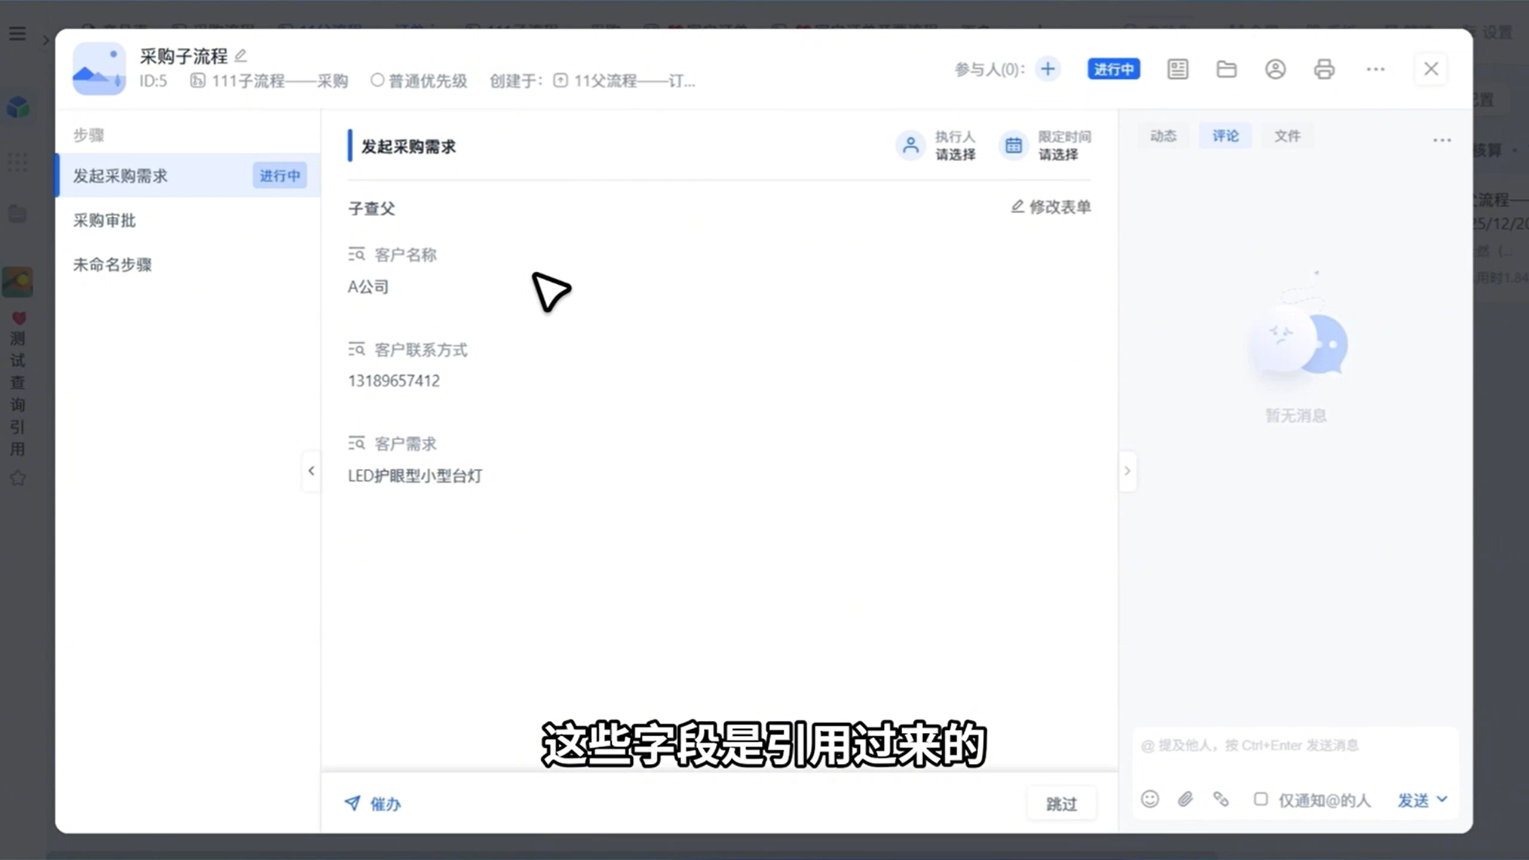Screen dimensions: 1529x860
Task: Click the 催办 reminder button
Action: [x=372, y=804]
